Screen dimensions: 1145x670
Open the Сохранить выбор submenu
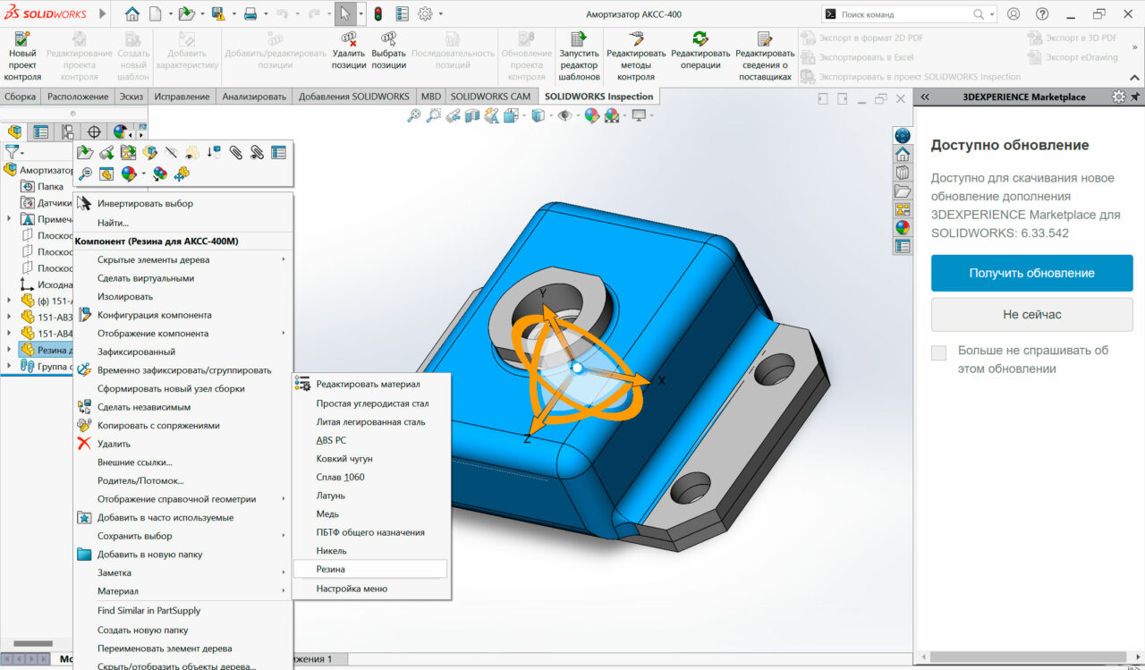183,536
